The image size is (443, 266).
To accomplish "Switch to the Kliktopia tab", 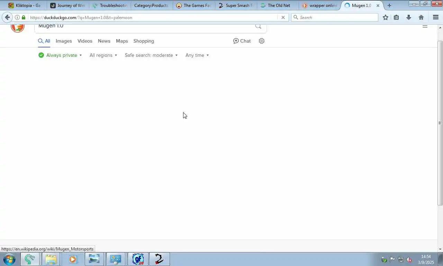I will (24, 6).
